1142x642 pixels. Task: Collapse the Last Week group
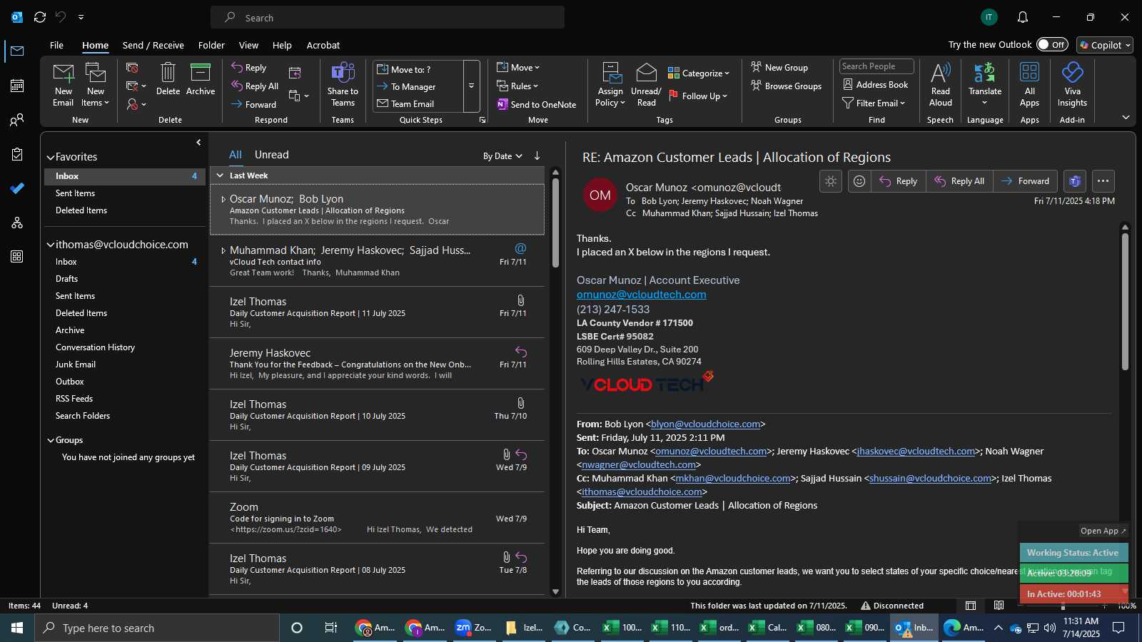pyautogui.click(x=220, y=175)
